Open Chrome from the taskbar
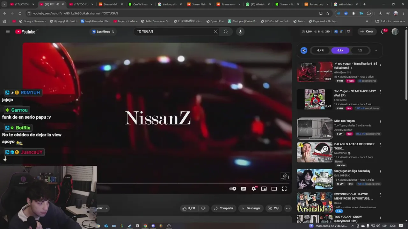 [145, 226]
